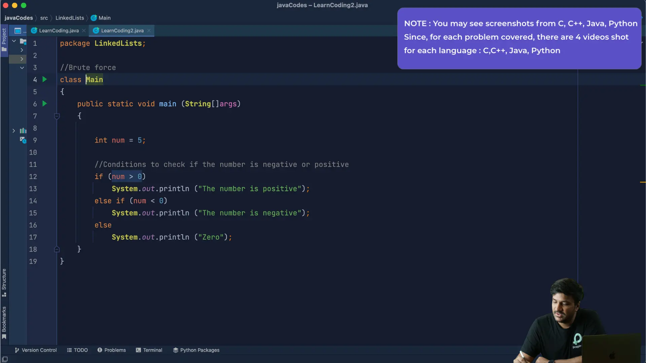This screenshot has width=646, height=363.
Task: Click the LinkedLists breadcrumb
Action: point(70,18)
